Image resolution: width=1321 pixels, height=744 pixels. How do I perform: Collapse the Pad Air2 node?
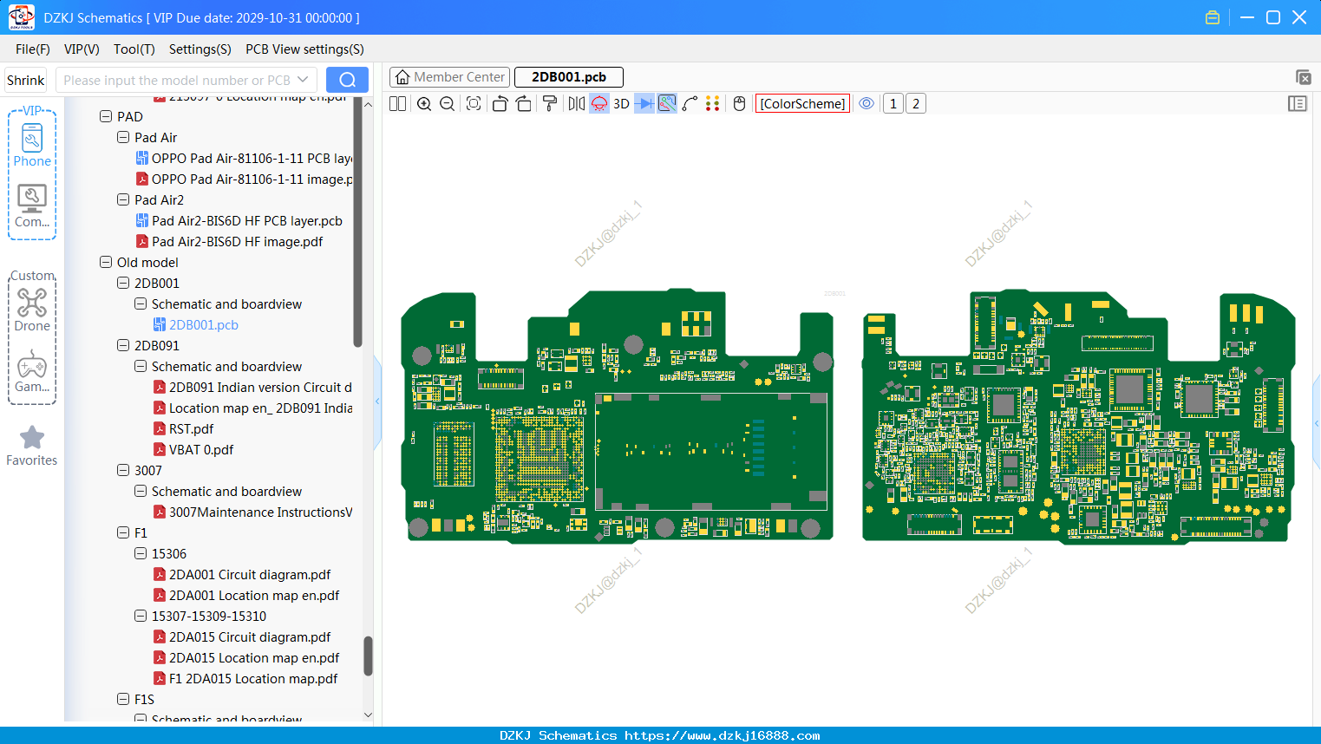[123, 199]
